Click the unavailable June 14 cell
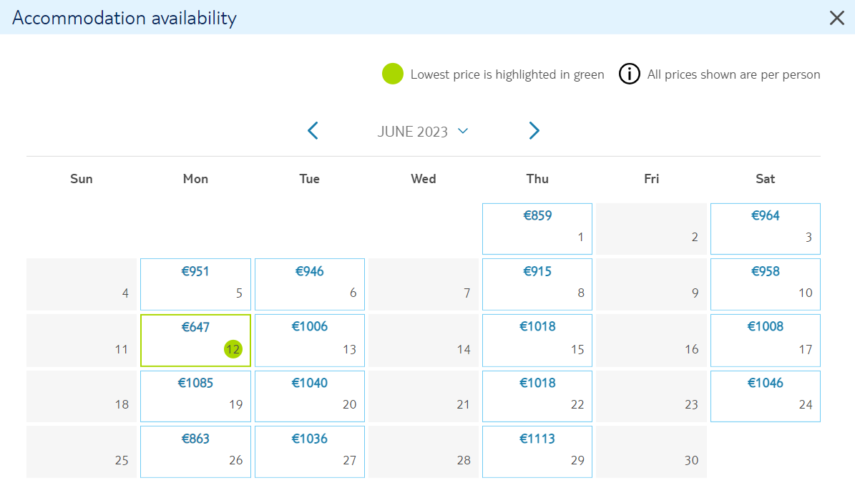Viewport: 855px width, 488px height. (424, 340)
